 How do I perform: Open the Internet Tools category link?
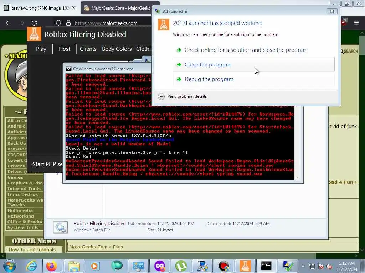coord(24,189)
